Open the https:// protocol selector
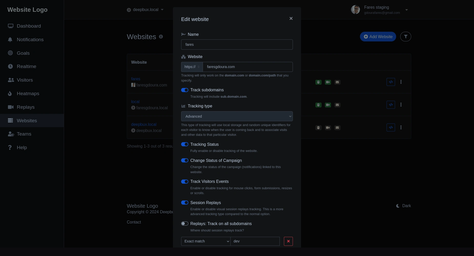Screen dimensions: 474x256 point(192,67)
